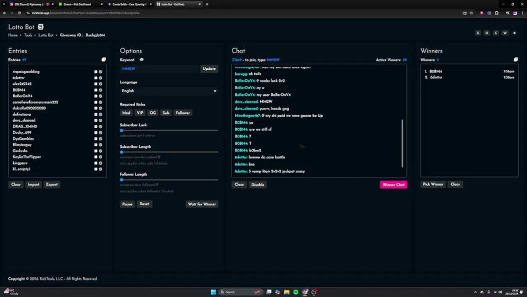Screen dimensions: 527x297
Task: Remove 4npaisgambling with its circle icon
Action: (x=100, y=71)
